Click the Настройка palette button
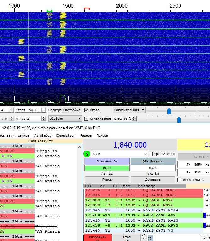Screen dimensions: 210x241 coord(71,110)
